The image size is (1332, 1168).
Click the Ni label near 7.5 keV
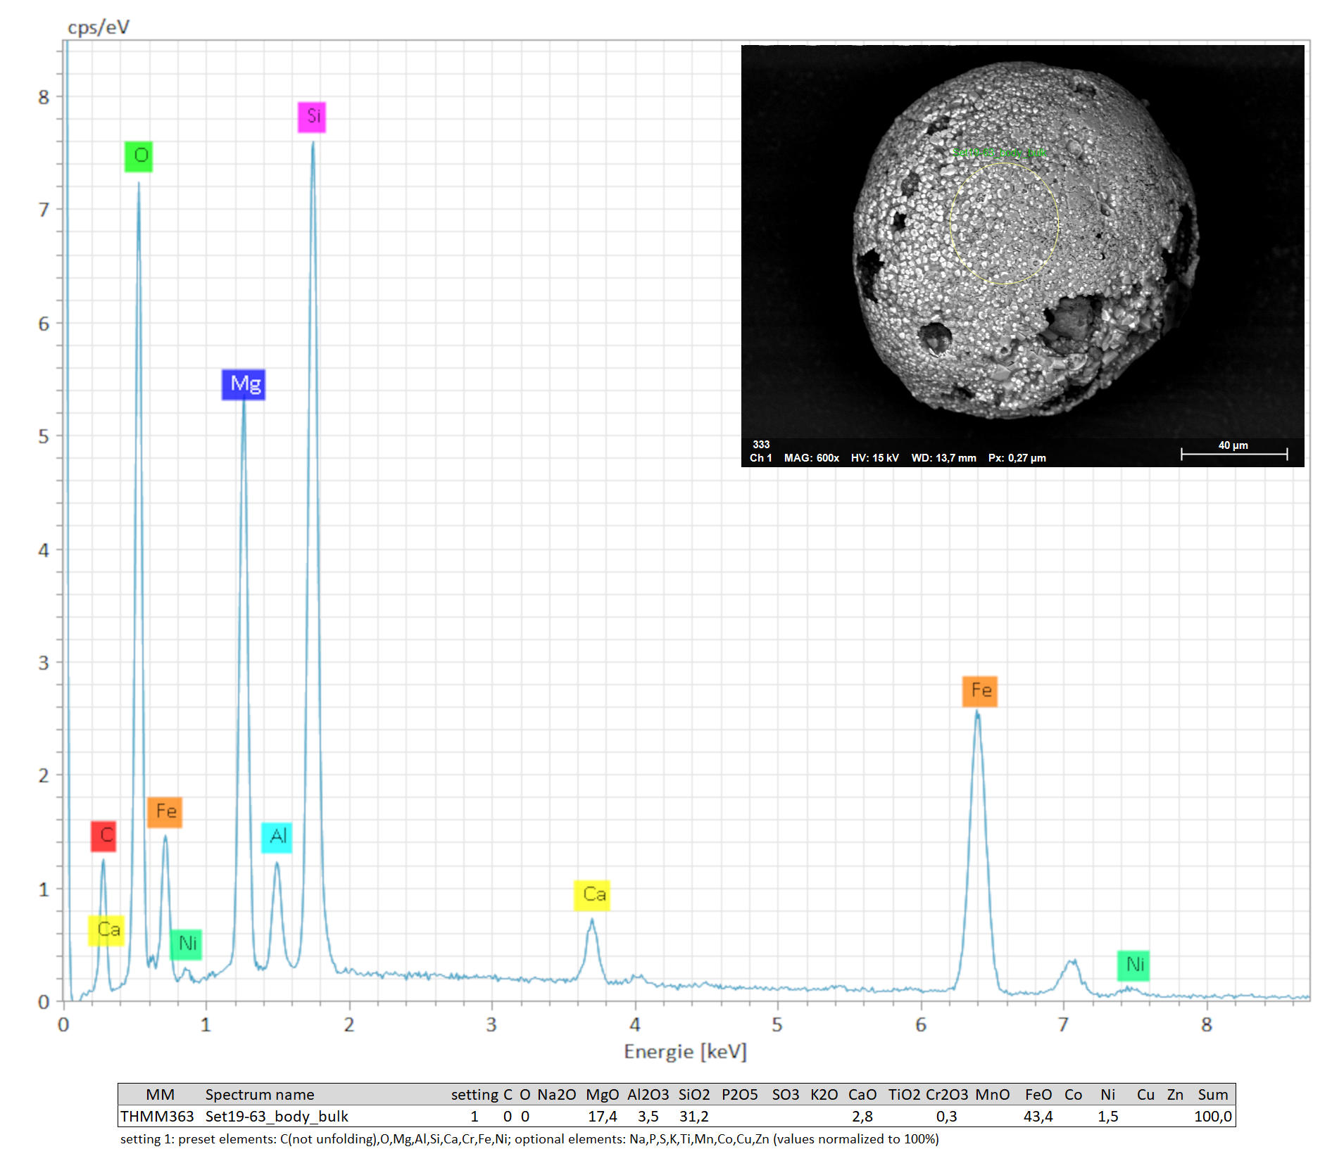[1133, 965]
